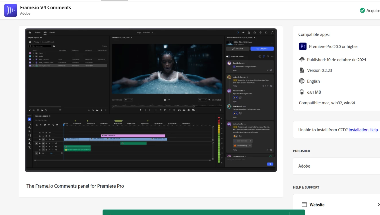Click the cloud icon beside Published date
The image size is (380, 215).
[x=302, y=59]
